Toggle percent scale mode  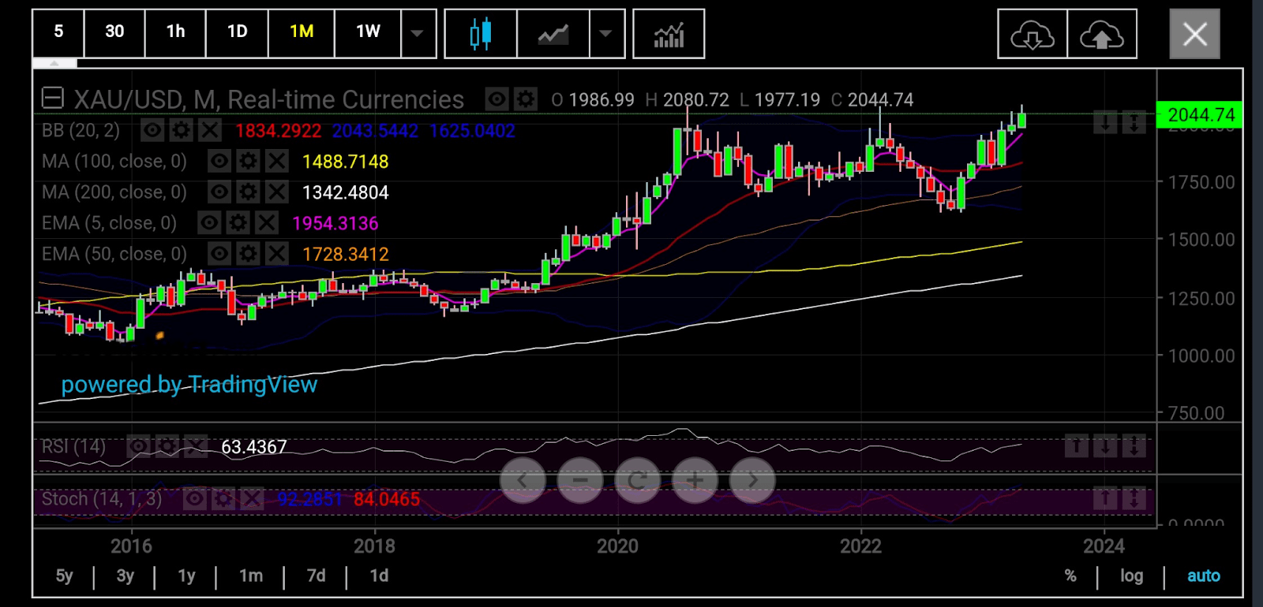pos(1070,576)
